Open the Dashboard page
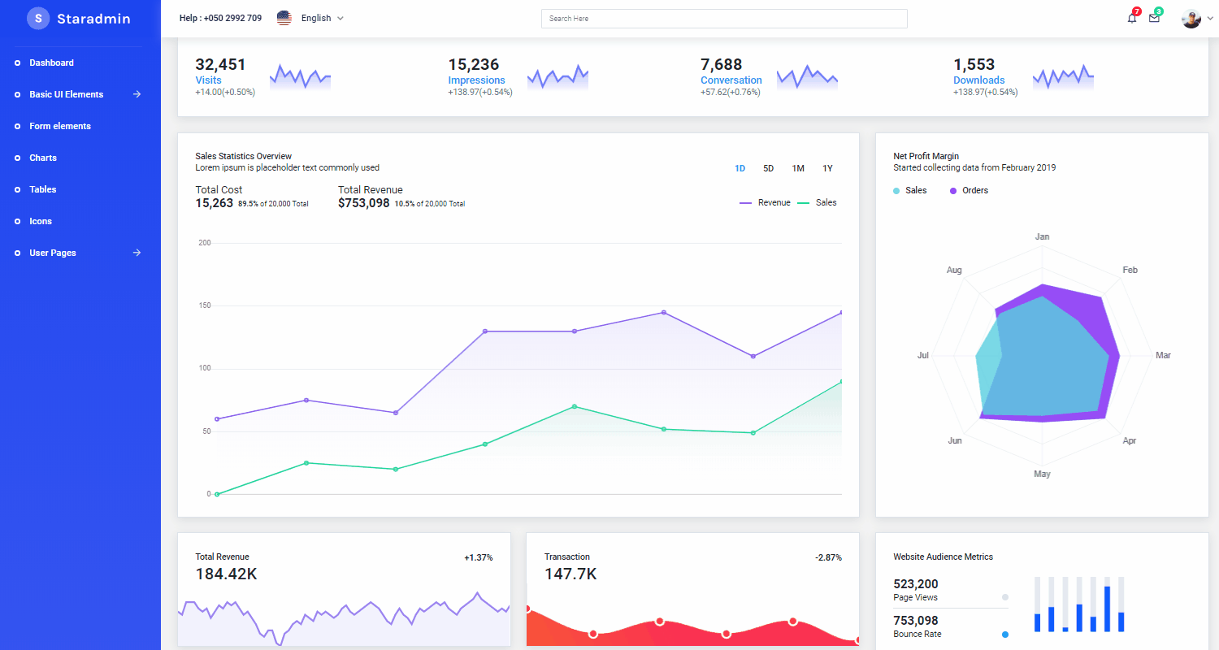Viewport: 1219px width, 650px height. coord(51,63)
